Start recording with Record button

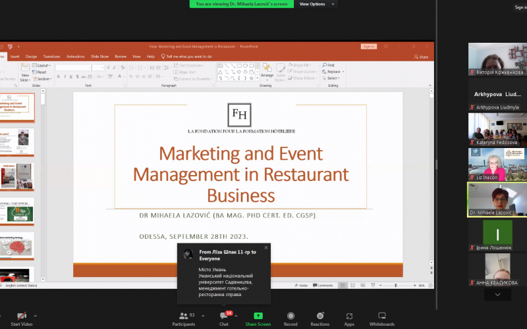[x=291, y=319]
